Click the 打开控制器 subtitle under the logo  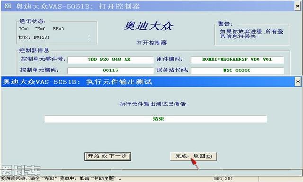pyautogui.click(x=151, y=43)
